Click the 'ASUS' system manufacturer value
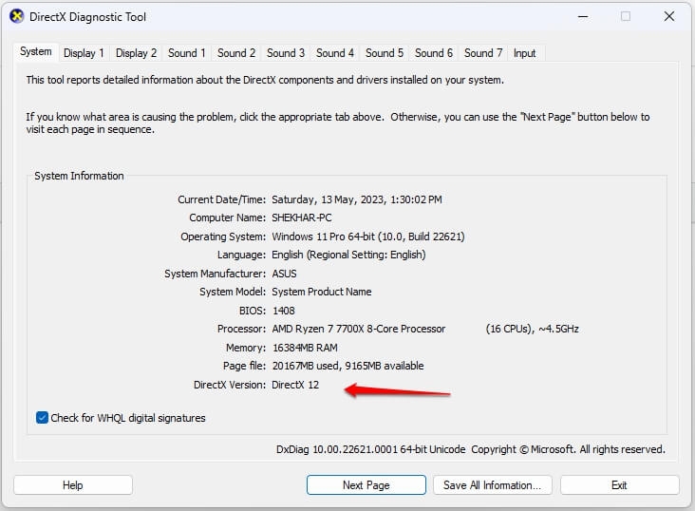 [x=284, y=274]
